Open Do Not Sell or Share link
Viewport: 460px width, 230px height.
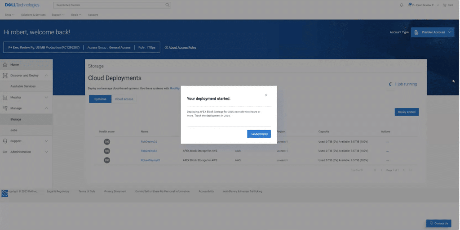pos(162,191)
